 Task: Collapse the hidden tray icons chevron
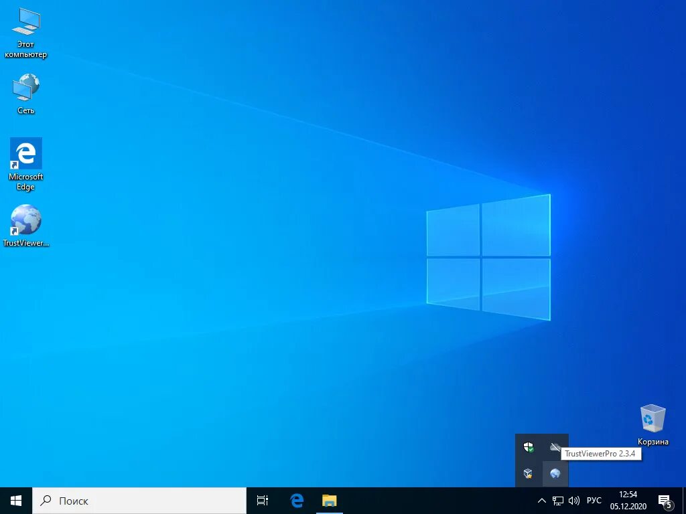541,501
